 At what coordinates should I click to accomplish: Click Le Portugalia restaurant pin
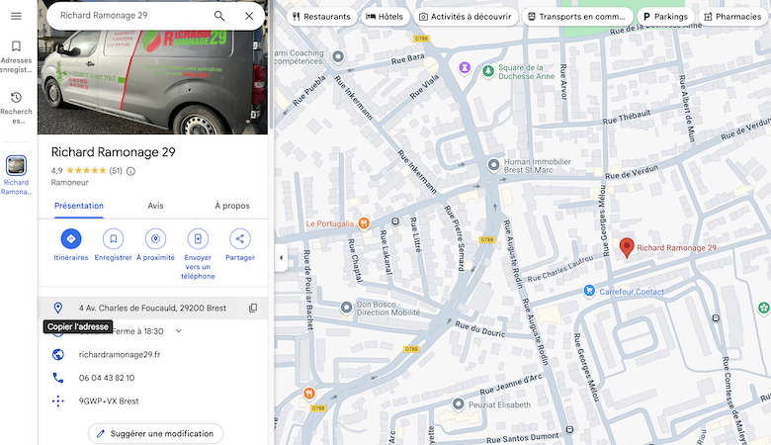(x=364, y=223)
